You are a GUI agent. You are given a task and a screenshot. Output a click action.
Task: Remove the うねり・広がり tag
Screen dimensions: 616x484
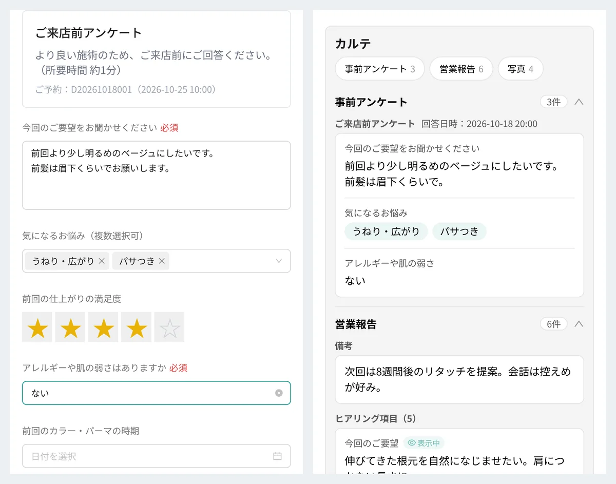point(102,261)
